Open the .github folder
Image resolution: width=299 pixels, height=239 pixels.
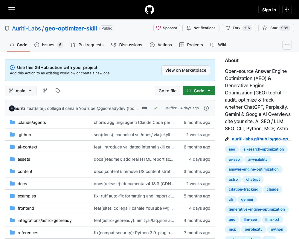pos(25,135)
